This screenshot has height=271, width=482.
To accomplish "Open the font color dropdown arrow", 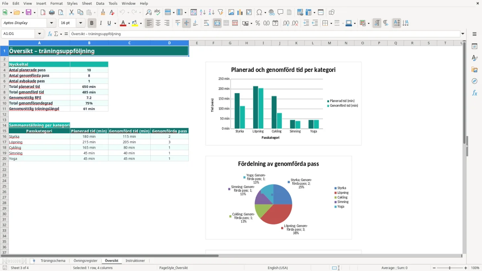I will pyautogui.click(x=129, y=23).
